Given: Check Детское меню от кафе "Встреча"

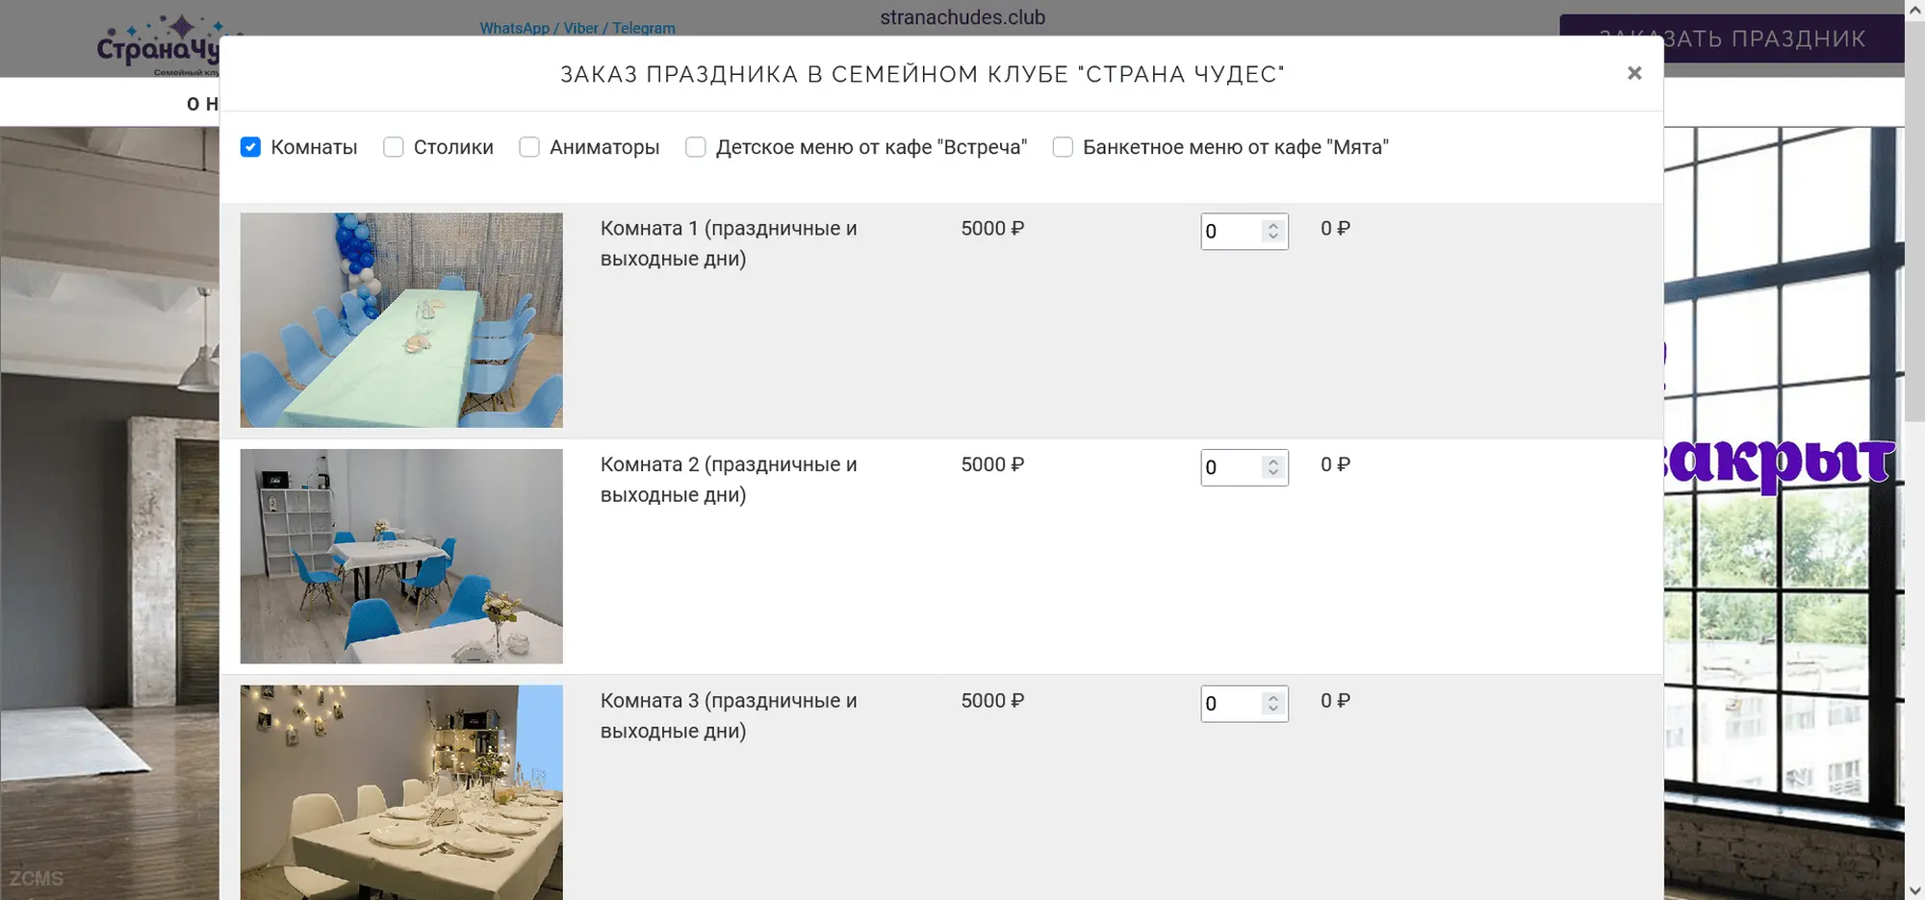Looking at the screenshot, I should (695, 147).
